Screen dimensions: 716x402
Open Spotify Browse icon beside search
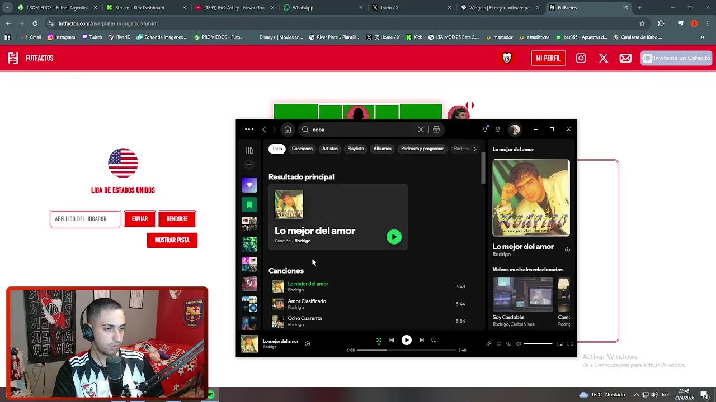coord(436,130)
